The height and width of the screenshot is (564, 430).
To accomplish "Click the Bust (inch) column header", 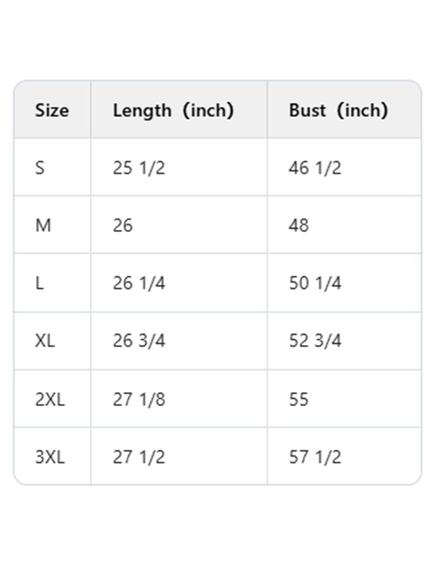I will [x=338, y=110].
